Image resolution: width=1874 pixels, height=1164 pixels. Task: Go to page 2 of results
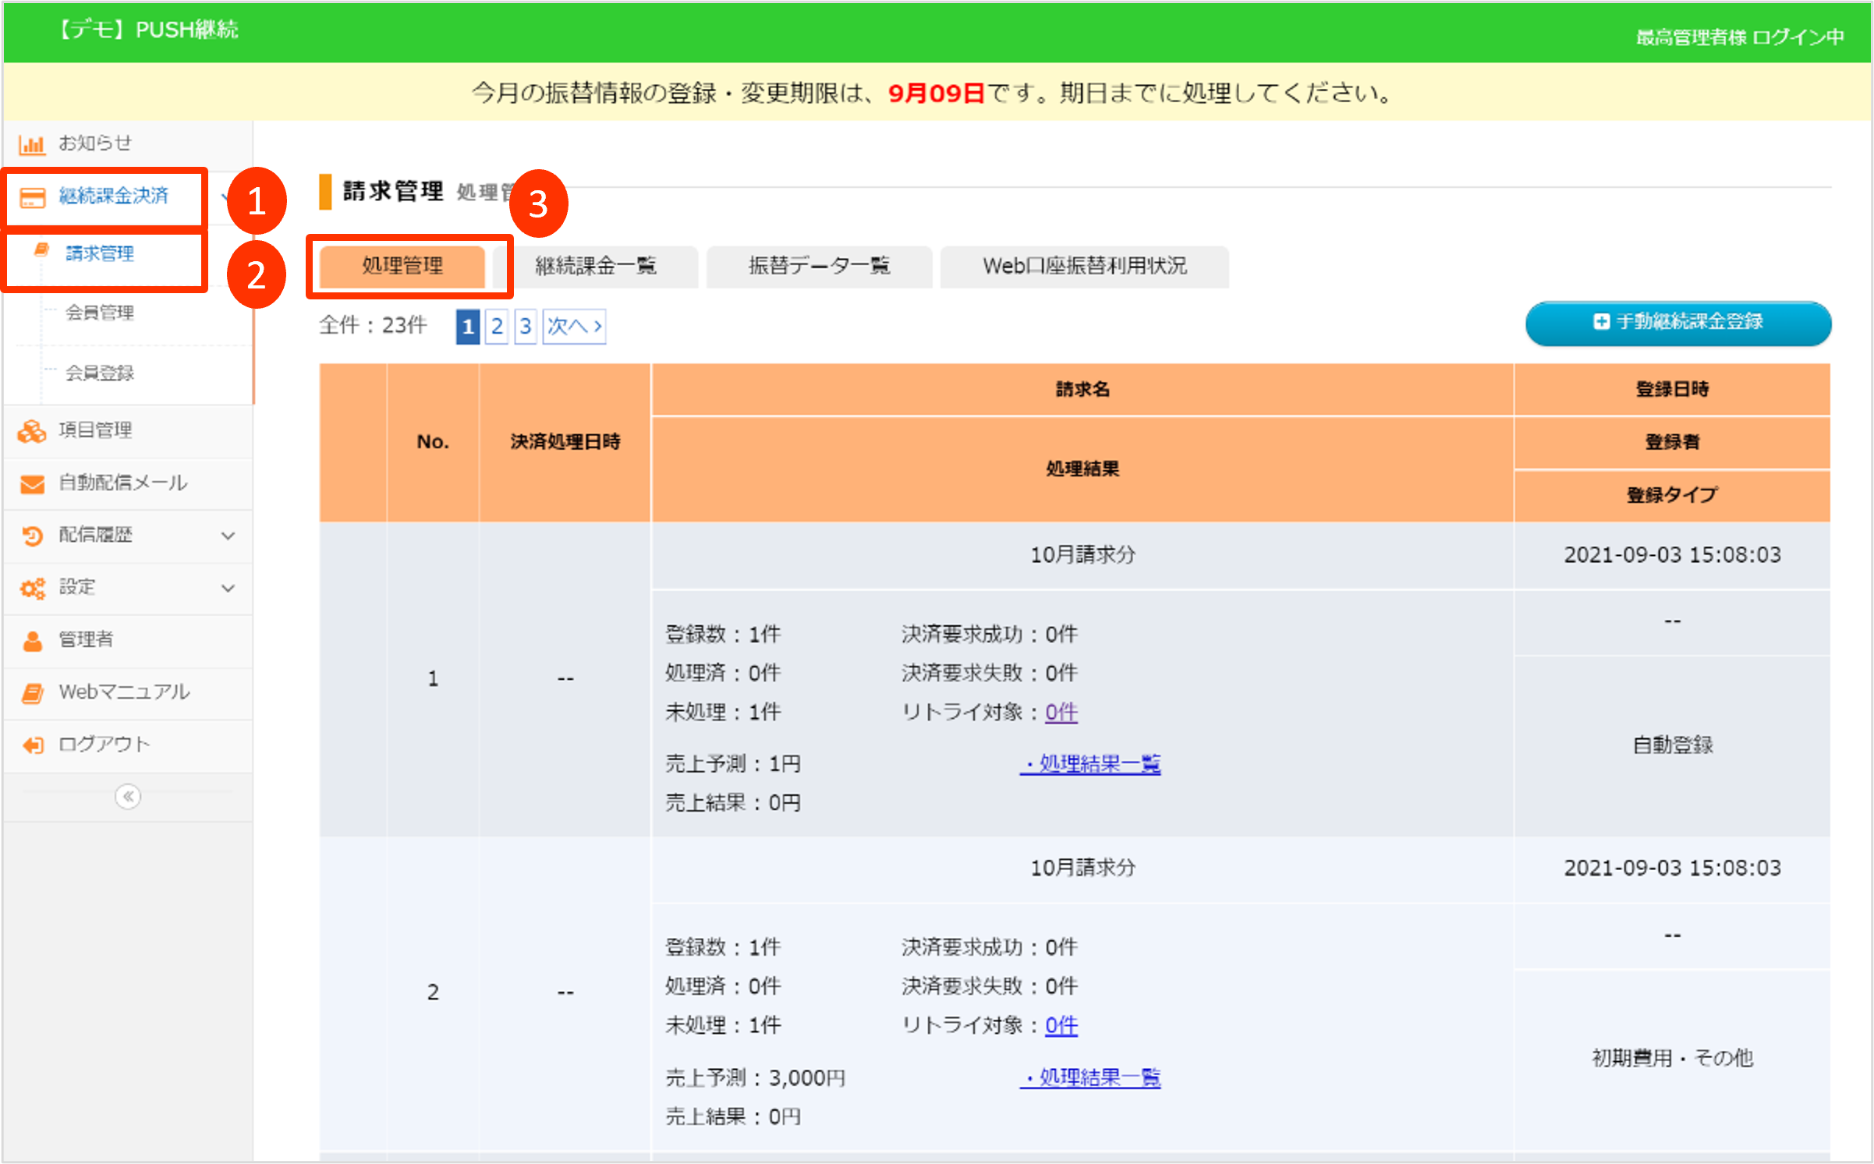click(497, 326)
